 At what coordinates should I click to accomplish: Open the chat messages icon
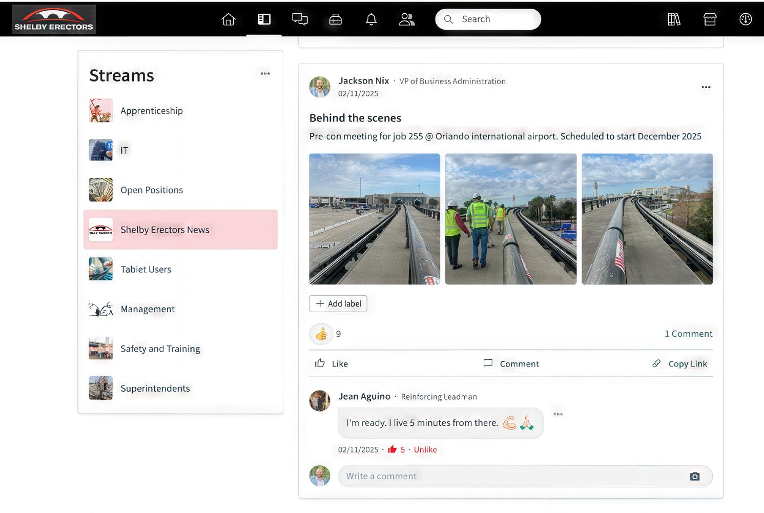tap(300, 19)
